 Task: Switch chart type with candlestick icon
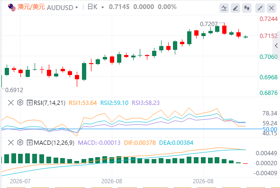click(247, 8)
